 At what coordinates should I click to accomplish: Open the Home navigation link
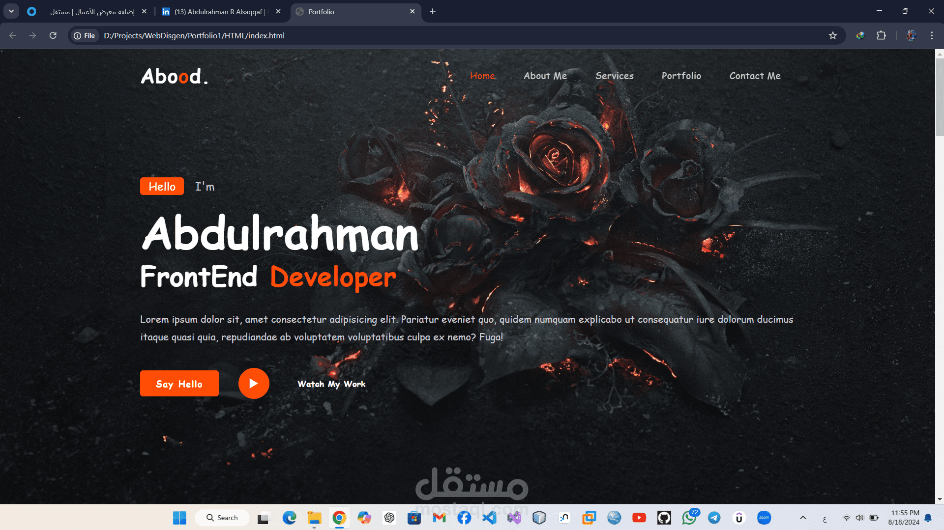pos(482,76)
